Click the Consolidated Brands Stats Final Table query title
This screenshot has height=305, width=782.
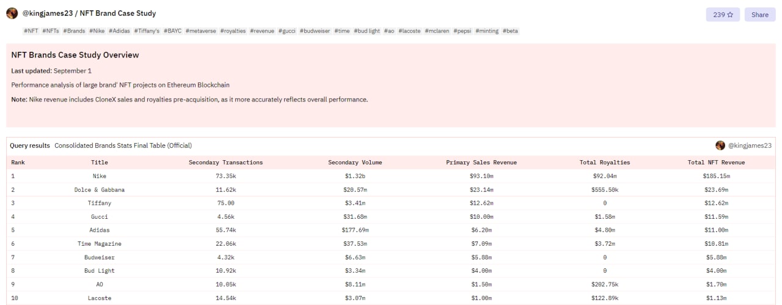point(123,145)
